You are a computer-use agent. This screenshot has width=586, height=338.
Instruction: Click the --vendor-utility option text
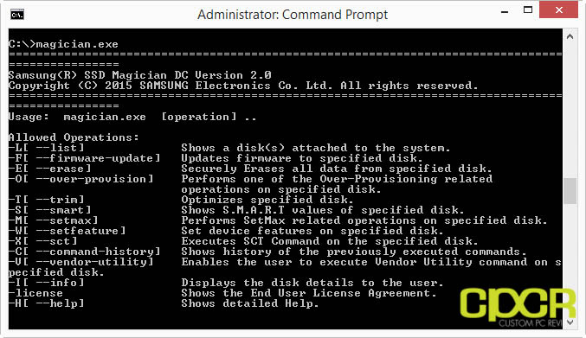[x=95, y=262]
